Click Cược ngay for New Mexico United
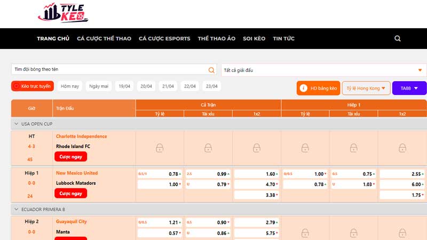 [x=70, y=193]
